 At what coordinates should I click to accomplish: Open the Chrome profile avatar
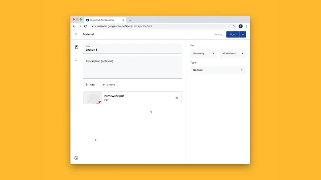[x=241, y=26]
